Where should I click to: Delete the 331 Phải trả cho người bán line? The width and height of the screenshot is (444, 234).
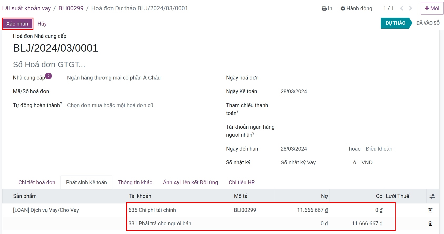tap(430, 223)
